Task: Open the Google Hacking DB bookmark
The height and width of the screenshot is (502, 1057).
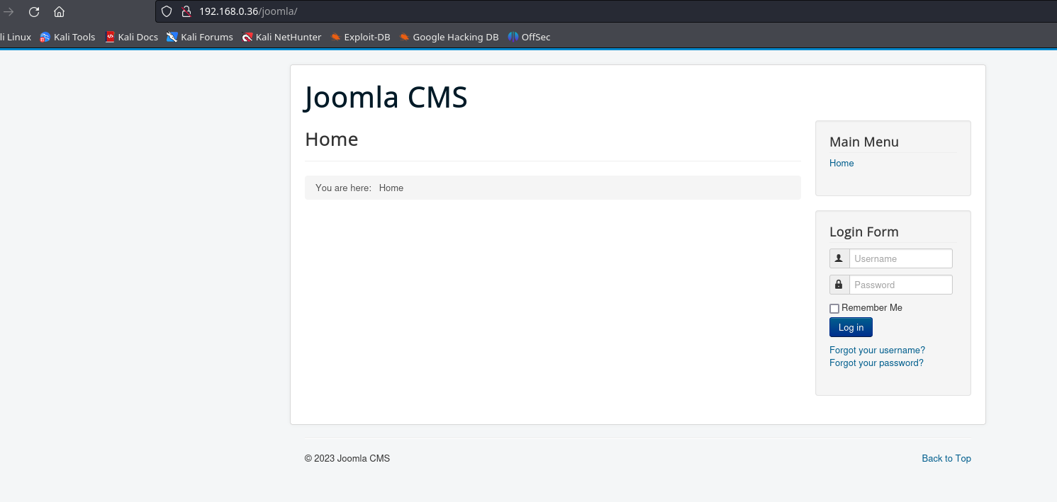Action: 449,37
